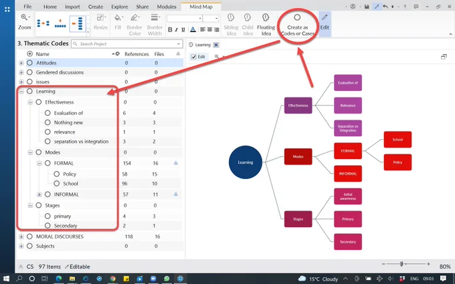Expand the Gendered discussions code
Image resolution: width=455 pixels, height=284 pixels.
tap(21, 72)
